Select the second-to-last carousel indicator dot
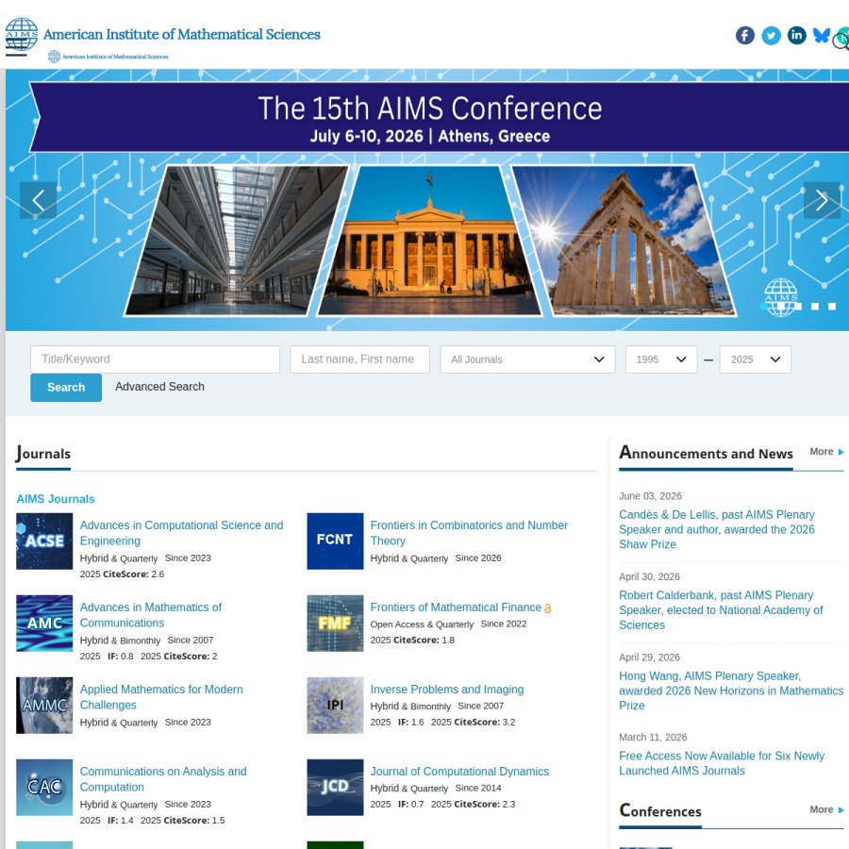The width and height of the screenshot is (849, 849). pyautogui.click(x=815, y=307)
